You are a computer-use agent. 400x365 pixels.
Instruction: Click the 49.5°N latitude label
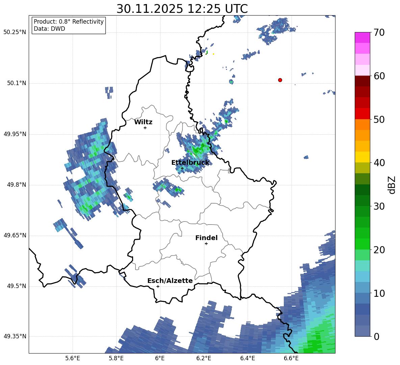[17, 286]
